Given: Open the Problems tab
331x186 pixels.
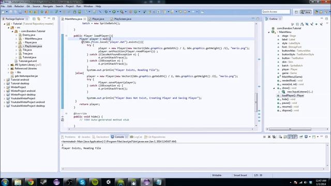Looking at the screenshot, I should [x=68, y=137].
